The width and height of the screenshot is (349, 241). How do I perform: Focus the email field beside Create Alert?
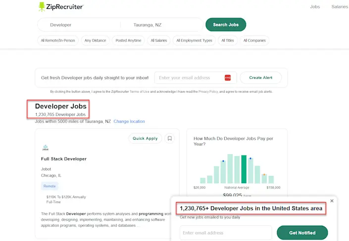point(196,78)
